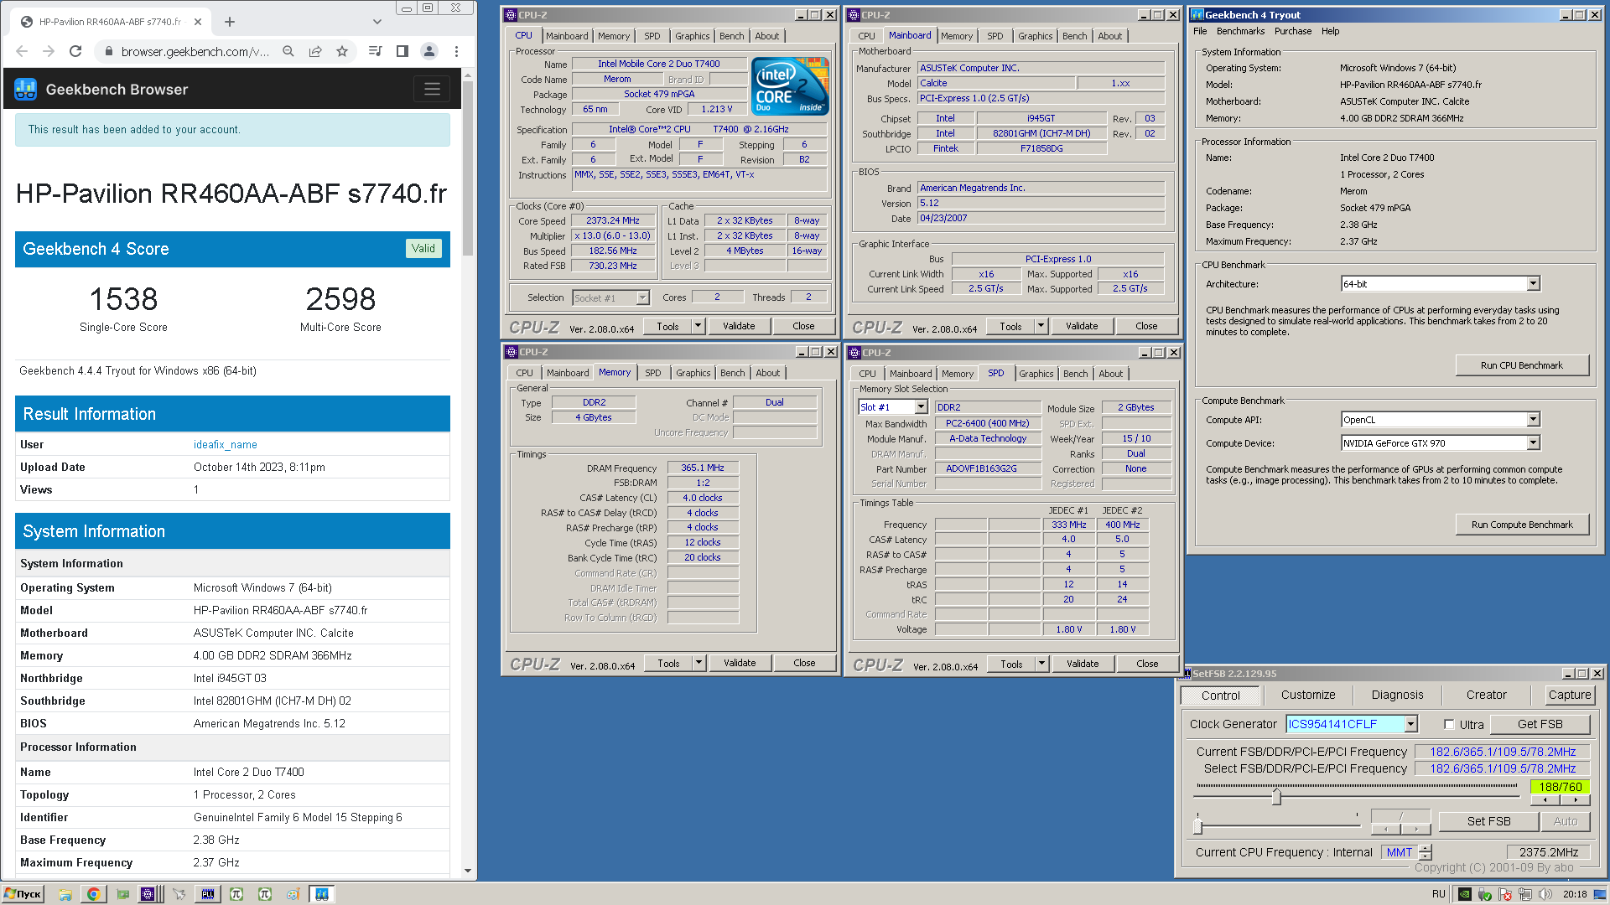
Task: Click the upper FSB frequency slider thumb
Action: click(1276, 796)
